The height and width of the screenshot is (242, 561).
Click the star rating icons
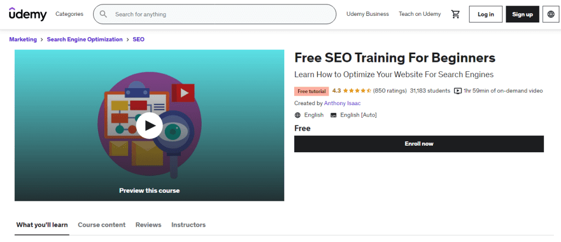357,91
